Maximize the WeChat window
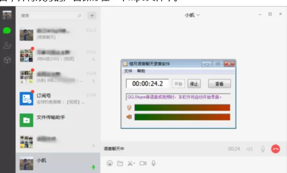This screenshot has height=173, width=287. (x=270, y=14)
